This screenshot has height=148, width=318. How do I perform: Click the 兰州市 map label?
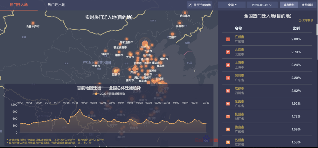(96, 66)
